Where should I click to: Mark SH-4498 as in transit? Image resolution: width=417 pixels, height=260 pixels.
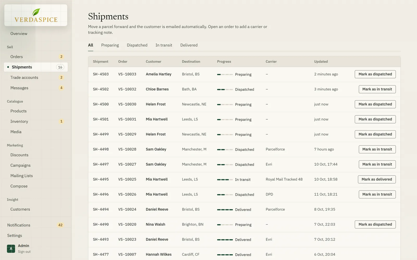click(x=377, y=149)
